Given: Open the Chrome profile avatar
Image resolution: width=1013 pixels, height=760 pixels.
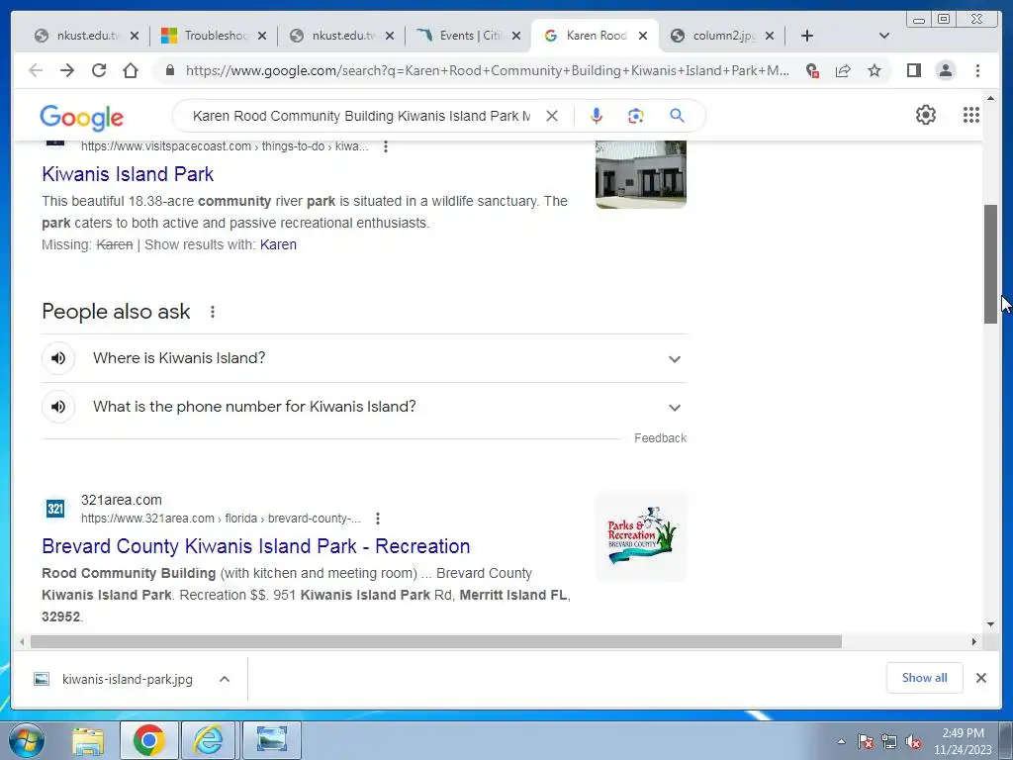Looking at the screenshot, I should click(945, 70).
